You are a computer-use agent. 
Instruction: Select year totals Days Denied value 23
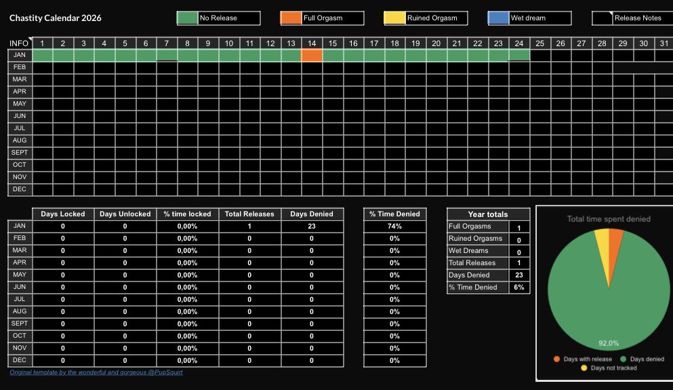[519, 275]
